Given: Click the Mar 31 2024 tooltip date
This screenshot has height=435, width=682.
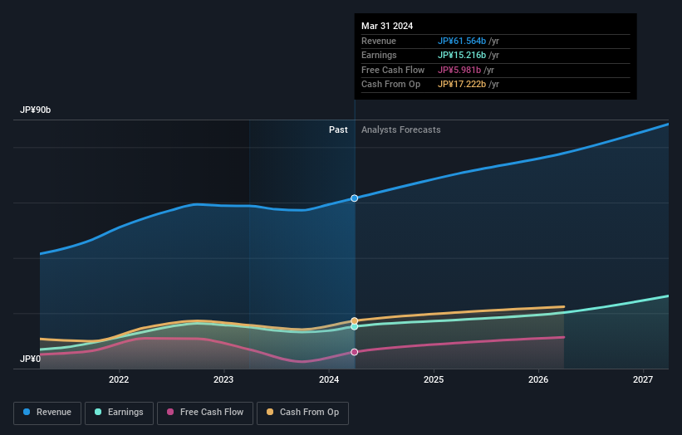Looking at the screenshot, I should coord(387,26).
